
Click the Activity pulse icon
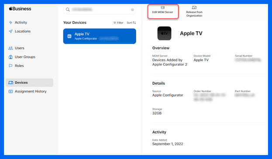point(10,23)
